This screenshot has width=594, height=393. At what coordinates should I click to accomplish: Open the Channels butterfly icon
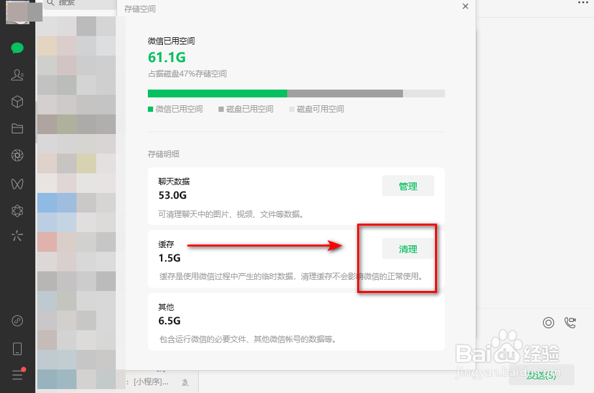point(18,184)
